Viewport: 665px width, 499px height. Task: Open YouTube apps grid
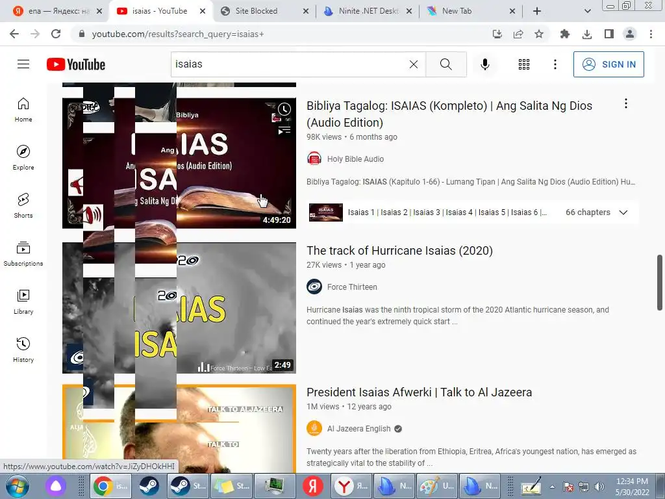pyautogui.click(x=524, y=64)
